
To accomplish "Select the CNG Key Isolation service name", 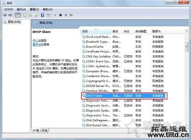I will tap(98, 56).
